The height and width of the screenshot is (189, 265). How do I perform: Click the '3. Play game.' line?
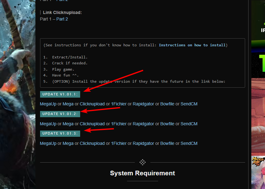coord(59,70)
